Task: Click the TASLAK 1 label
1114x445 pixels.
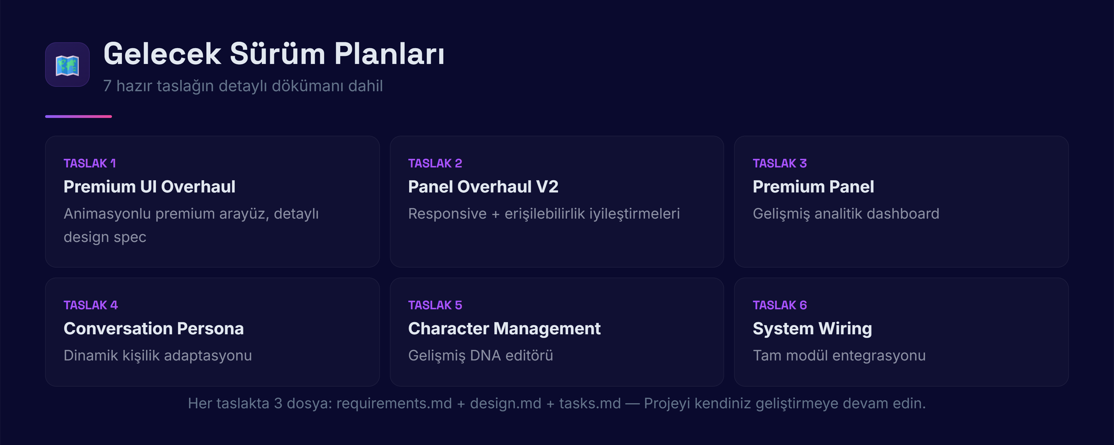Action: 89,163
